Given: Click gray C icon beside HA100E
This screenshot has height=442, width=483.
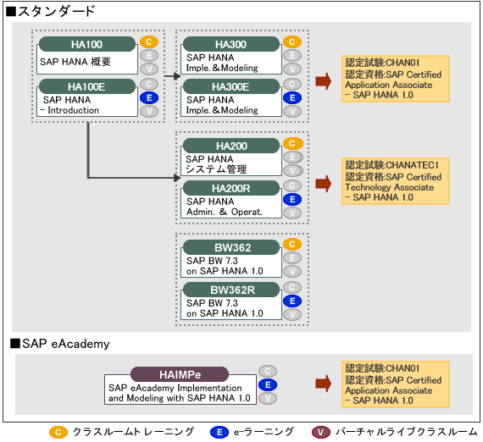Looking at the screenshot, I should [x=149, y=85].
